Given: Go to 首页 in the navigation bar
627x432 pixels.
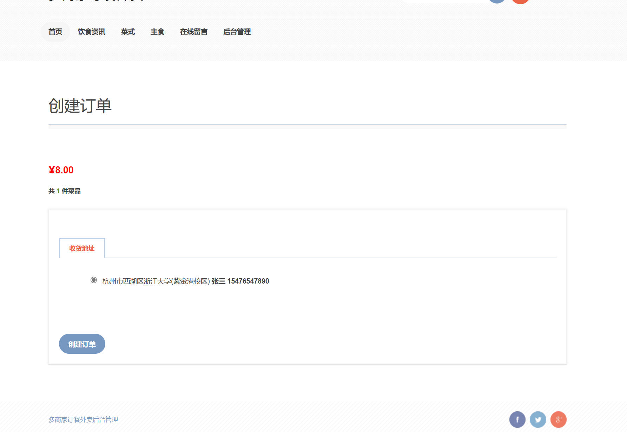Looking at the screenshot, I should (x=55, y=32).
